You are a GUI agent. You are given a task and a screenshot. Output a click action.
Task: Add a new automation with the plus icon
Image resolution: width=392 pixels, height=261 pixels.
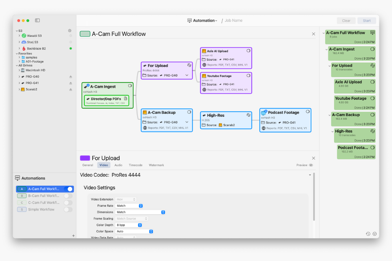point(73,235)
